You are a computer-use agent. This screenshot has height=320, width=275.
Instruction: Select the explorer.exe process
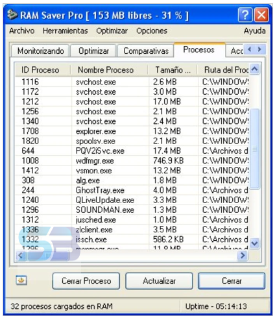[132, 131]
